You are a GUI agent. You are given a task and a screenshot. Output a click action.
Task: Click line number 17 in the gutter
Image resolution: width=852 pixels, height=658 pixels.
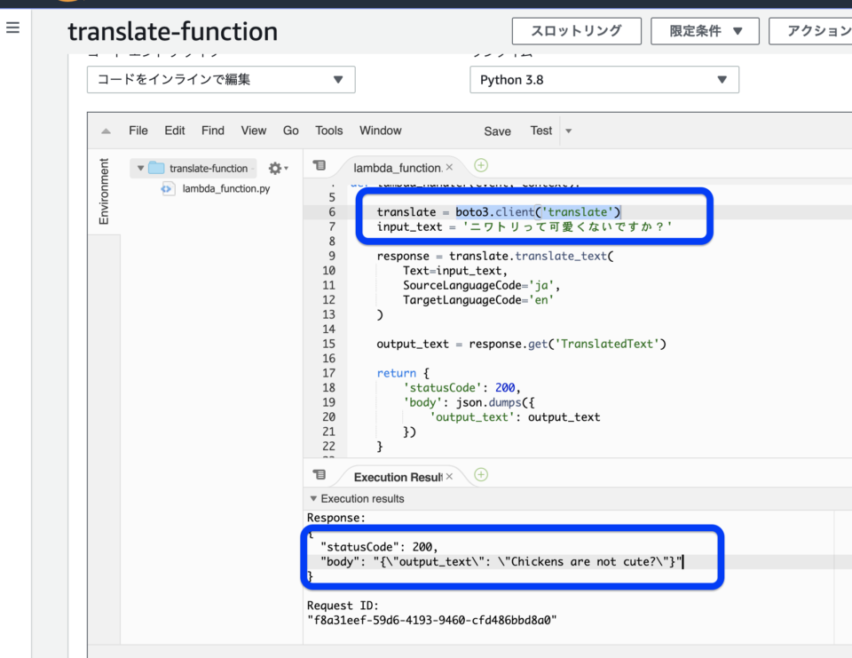point(328,373)
